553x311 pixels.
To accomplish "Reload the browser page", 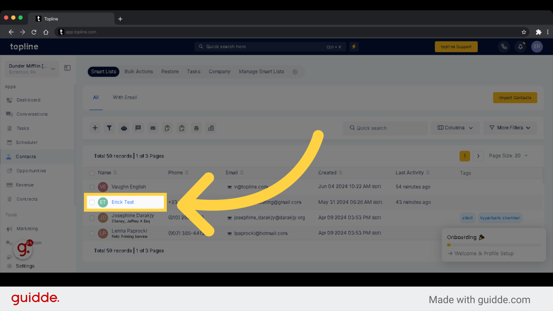I will pos(34,32).
